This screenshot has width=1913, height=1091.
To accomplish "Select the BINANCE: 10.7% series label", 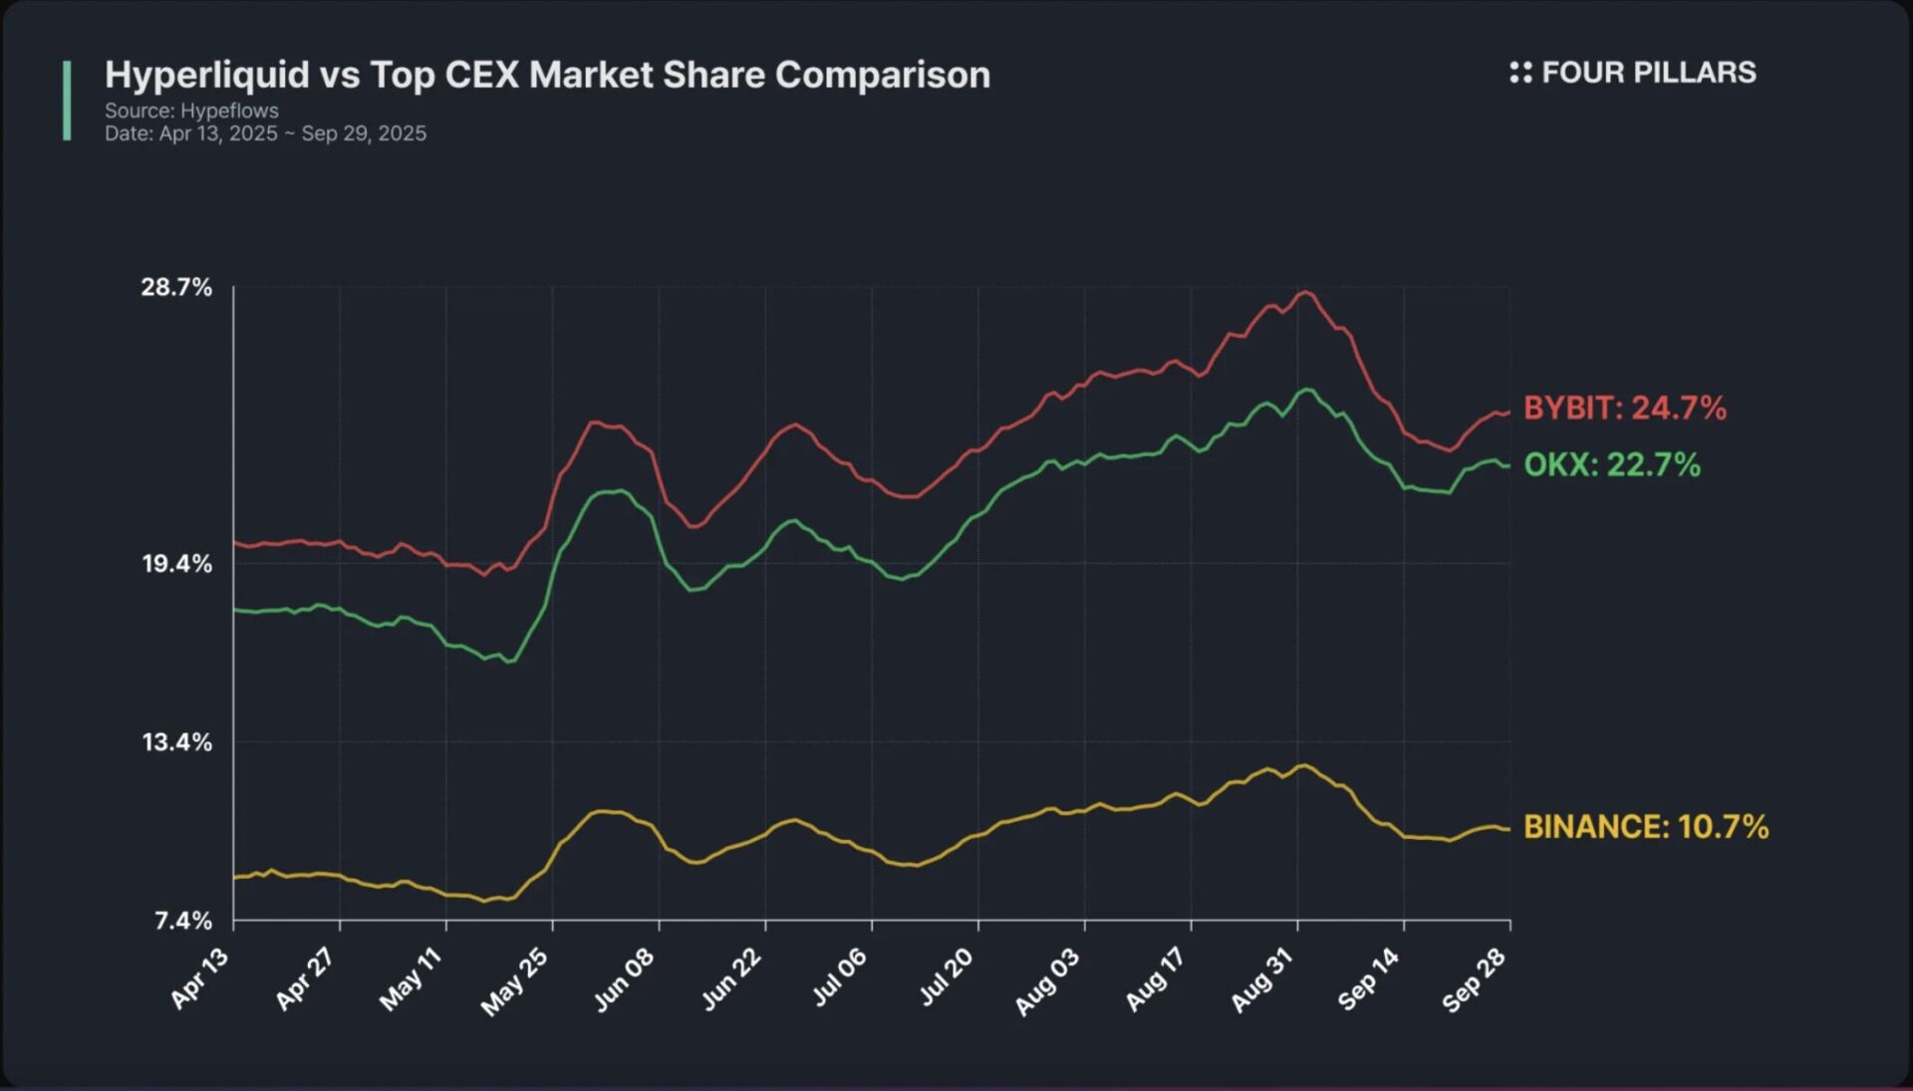I will (1646, 826).
